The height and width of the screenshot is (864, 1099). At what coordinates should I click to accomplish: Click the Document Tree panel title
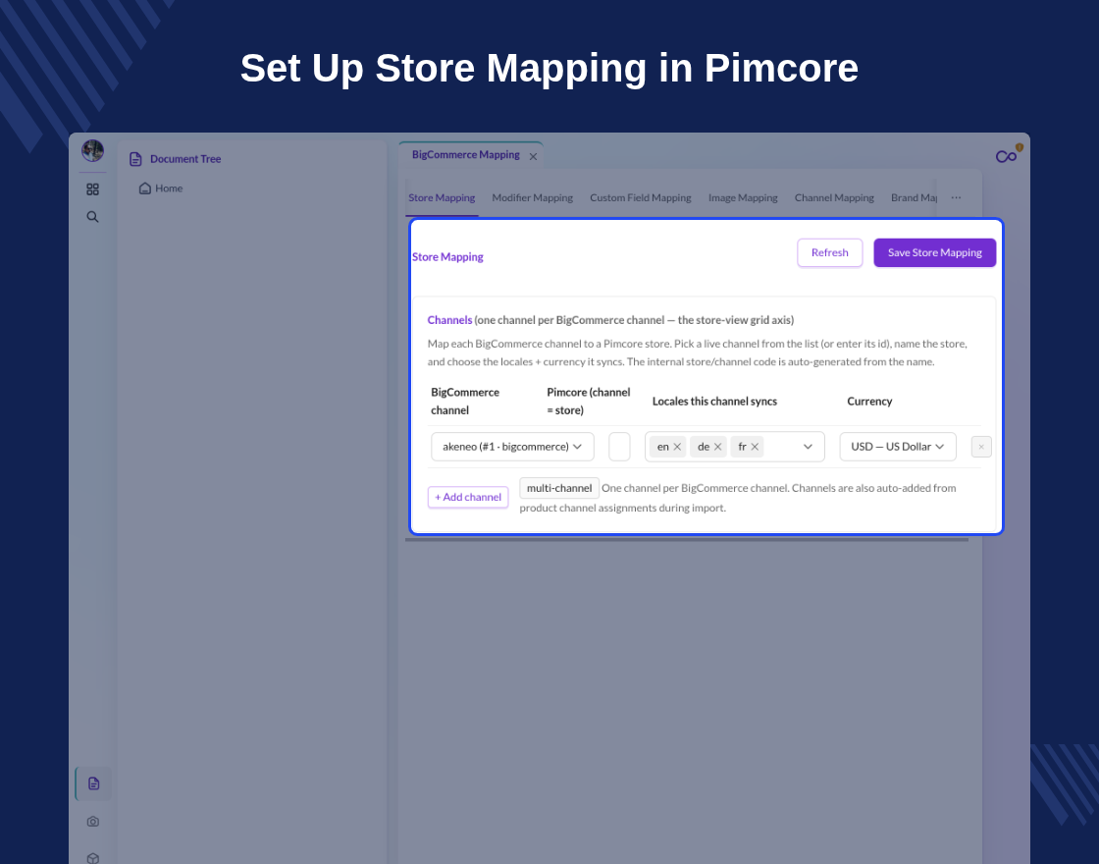coord(185,159)
